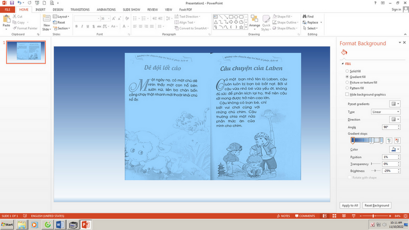Click Reset Background button
The height and width of the screenshot is (230, 409).
[x=377, y=206]
